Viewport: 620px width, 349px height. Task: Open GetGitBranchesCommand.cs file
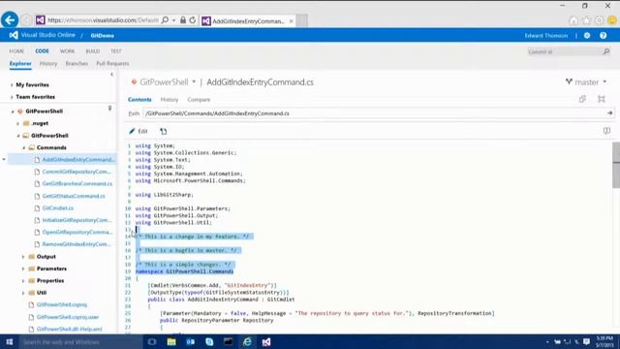pos(77,184)
